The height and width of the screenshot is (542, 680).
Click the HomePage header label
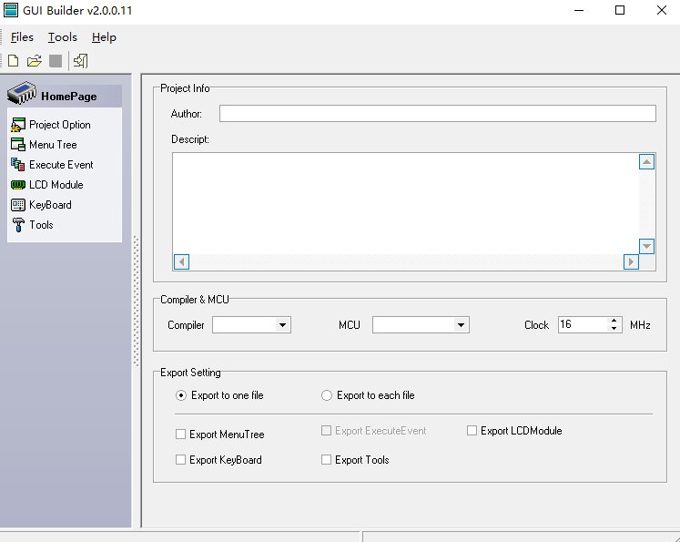(x=69, y=97)
